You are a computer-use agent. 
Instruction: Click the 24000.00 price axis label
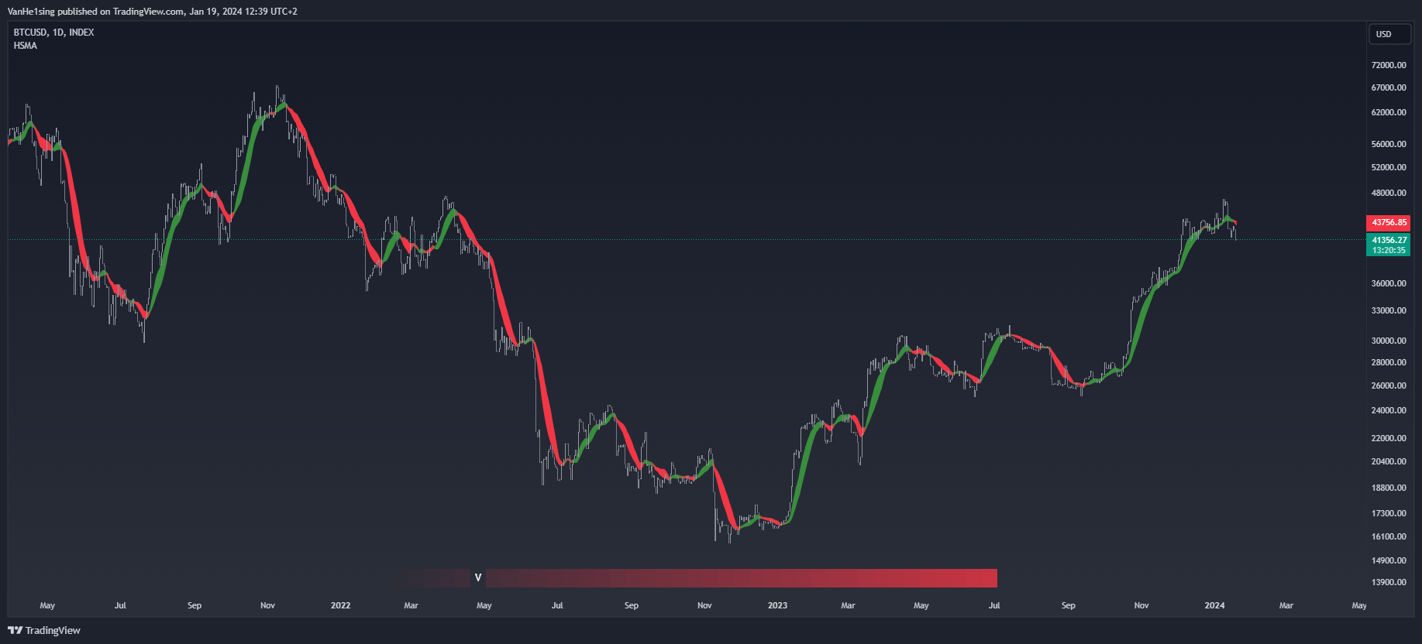click(1389, 410)
